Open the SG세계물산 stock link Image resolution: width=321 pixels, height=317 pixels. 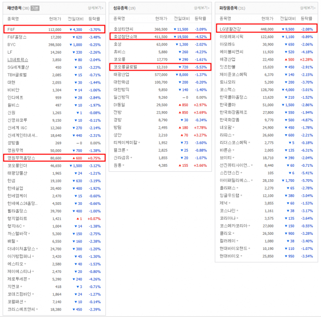(x=18, y=67)
